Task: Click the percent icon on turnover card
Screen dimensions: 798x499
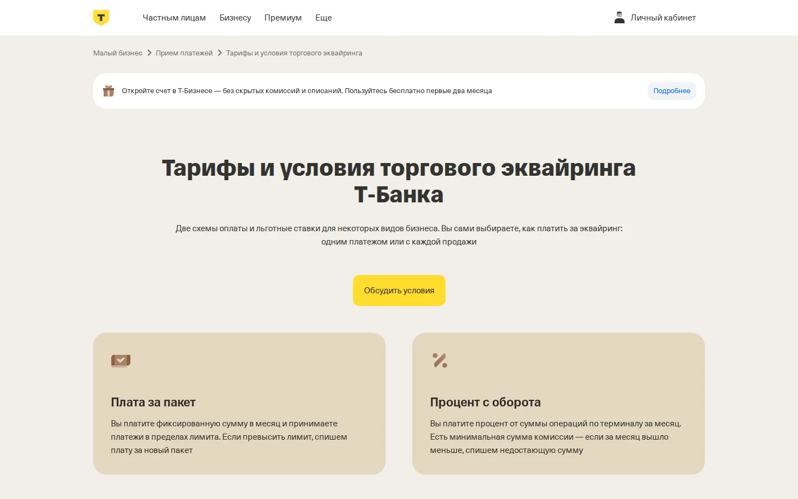Action: 440,360
